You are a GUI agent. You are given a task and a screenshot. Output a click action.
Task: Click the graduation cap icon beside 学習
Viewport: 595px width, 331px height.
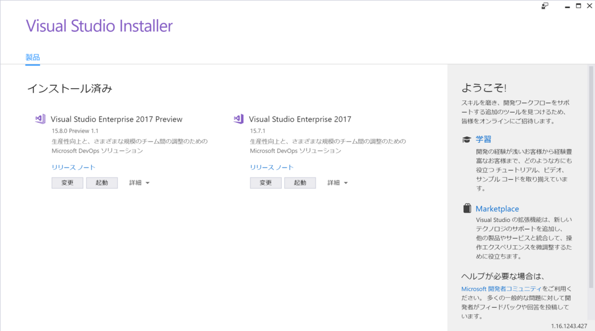pos(467,139)
